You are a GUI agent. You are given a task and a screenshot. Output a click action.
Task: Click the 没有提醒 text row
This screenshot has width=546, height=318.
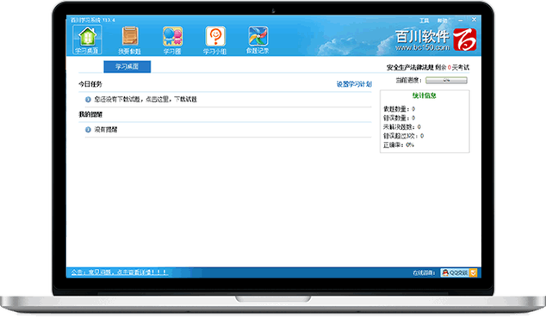[106, 130]
